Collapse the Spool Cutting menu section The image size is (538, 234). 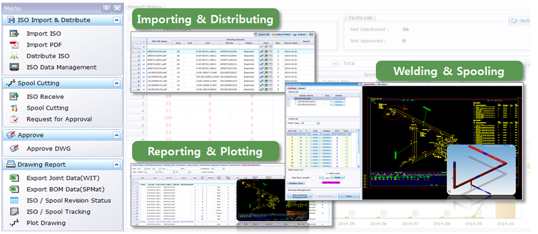click(117, 83)
